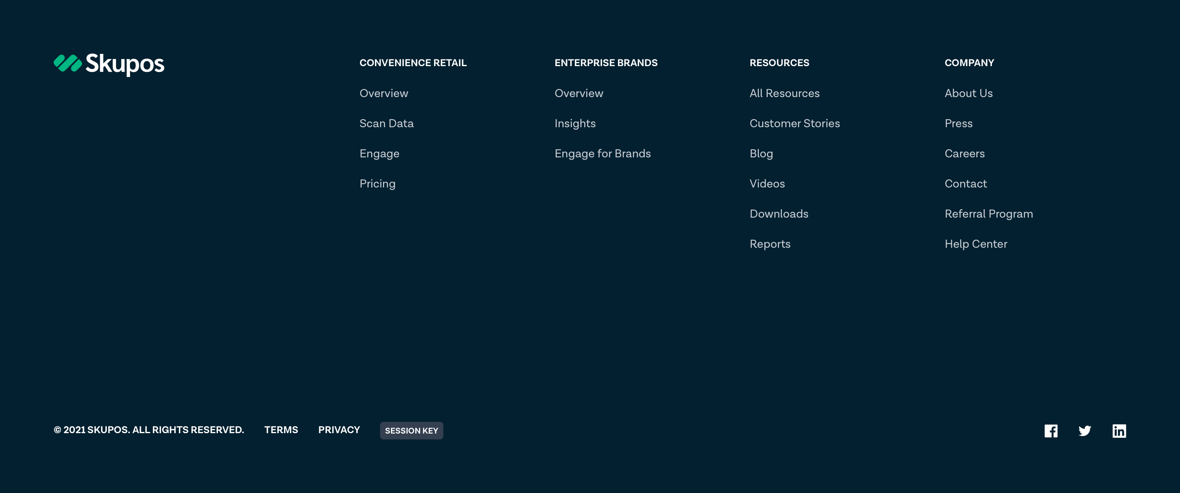
Task: Open the Skupos LinkedIn page
Action: 1119,430
